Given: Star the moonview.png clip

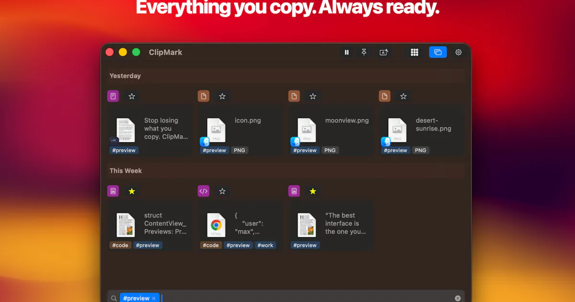Looking at the screenshot, I should click(313, 96).
